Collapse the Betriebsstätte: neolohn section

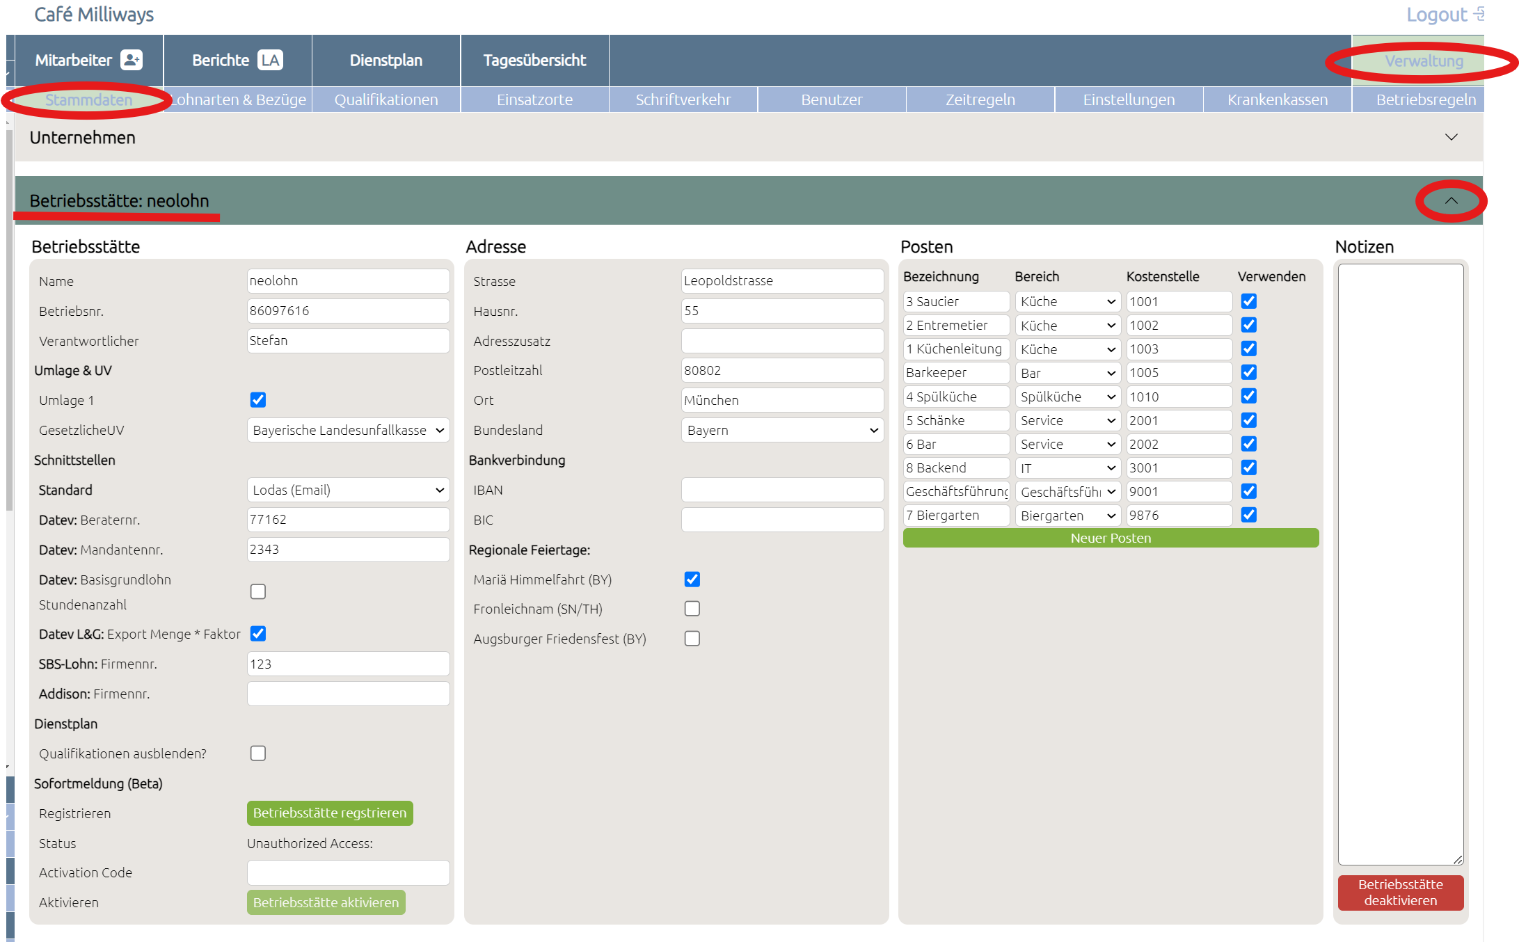pos(1451,200)
